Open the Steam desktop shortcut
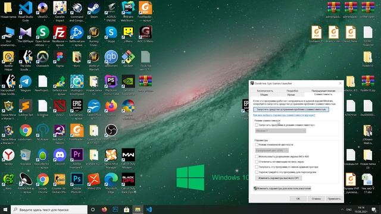381x214 pixels. coord(94,10)
